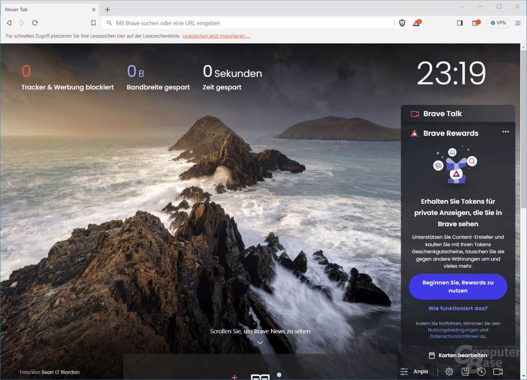Enable the VPN
527x380 pixels.
498,23
